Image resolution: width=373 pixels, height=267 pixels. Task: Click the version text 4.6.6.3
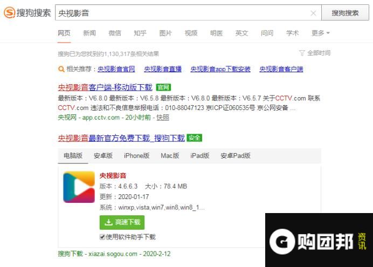128,186
